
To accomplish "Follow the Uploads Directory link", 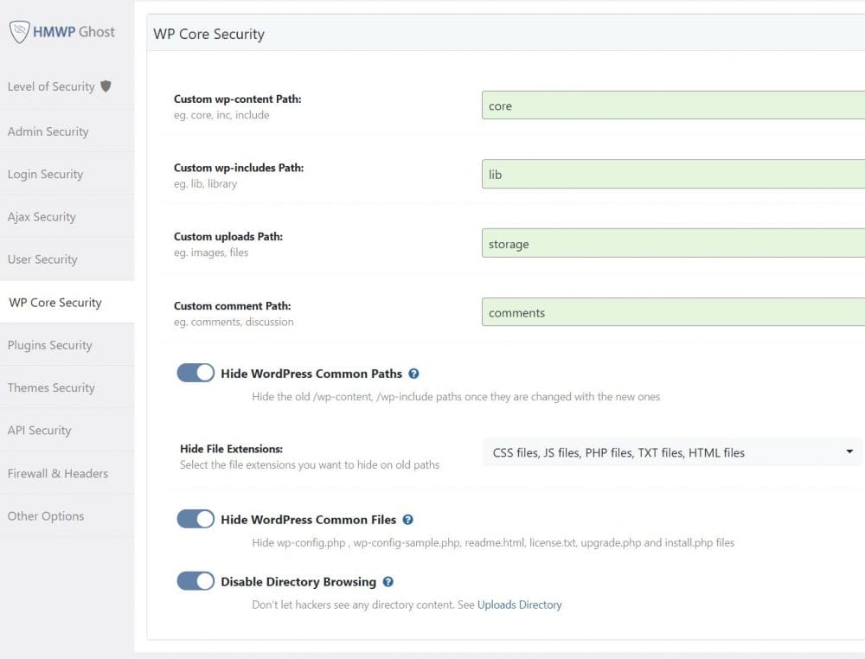I will click(x=519, y=605).
